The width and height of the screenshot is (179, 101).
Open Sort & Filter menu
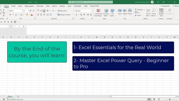148,13
